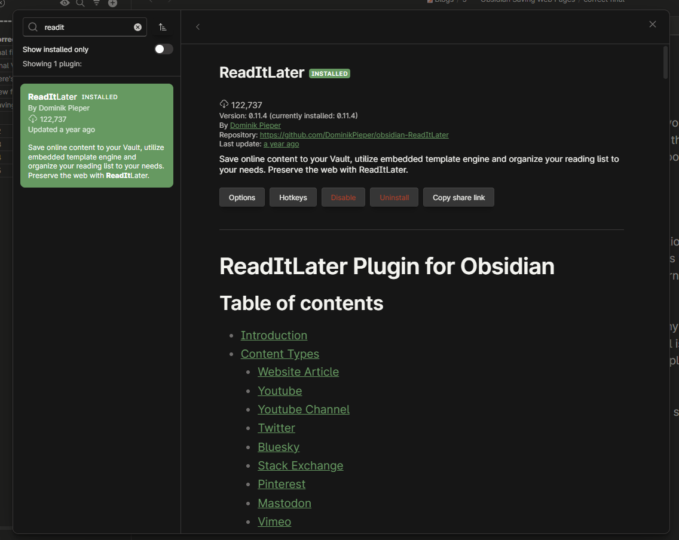Click the download count icon for ReadItLater

tap(224, 105)
